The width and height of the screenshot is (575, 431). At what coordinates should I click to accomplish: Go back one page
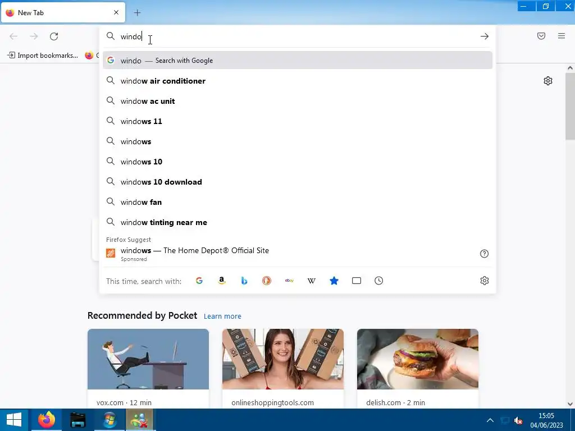click(x=13, y=36)
